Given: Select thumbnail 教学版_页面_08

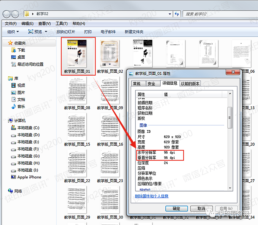Looking at the screenshot, I should coord(77,90).
